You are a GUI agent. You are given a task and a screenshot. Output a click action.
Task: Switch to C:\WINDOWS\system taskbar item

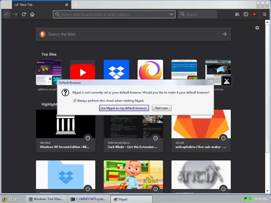click(89, 199)
